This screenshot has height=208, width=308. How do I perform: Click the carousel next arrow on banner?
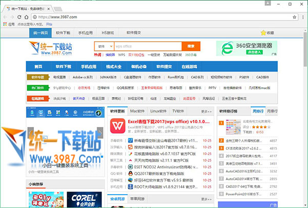[100, 133]
